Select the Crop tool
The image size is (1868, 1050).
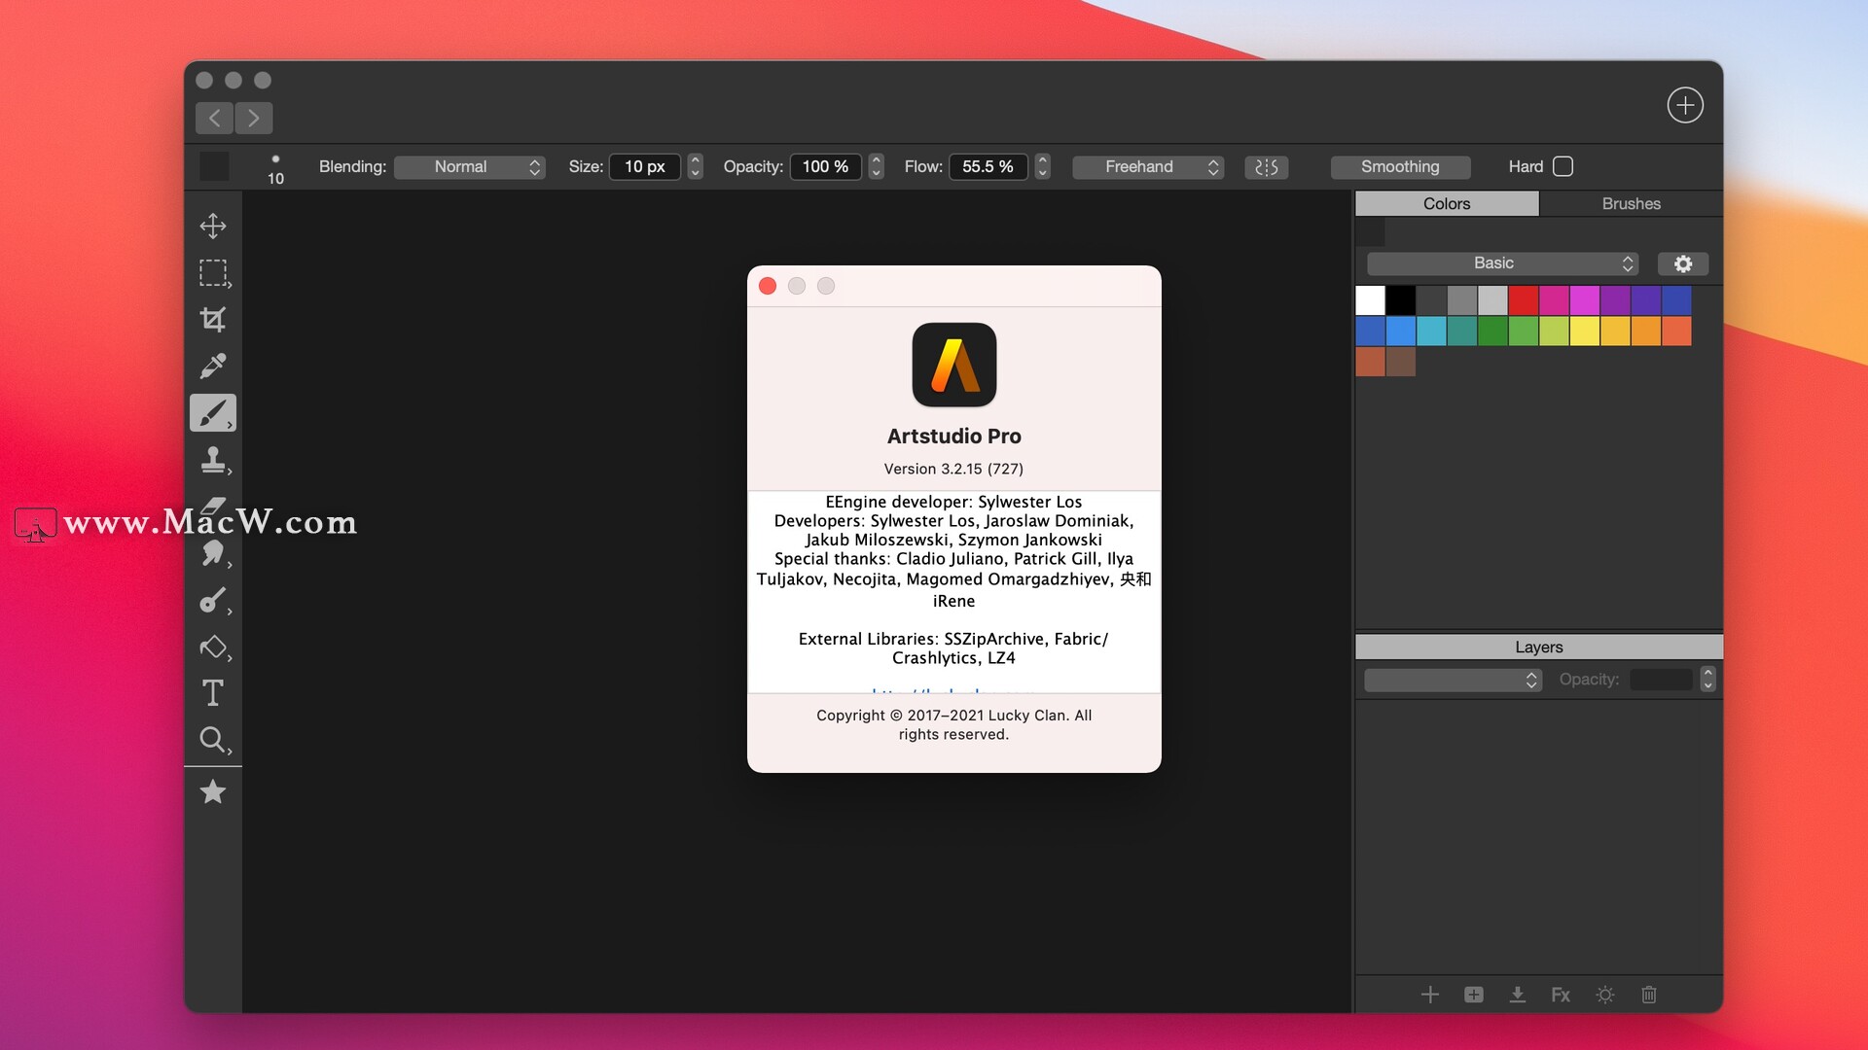pyautogui.click(x=213, y=319)
